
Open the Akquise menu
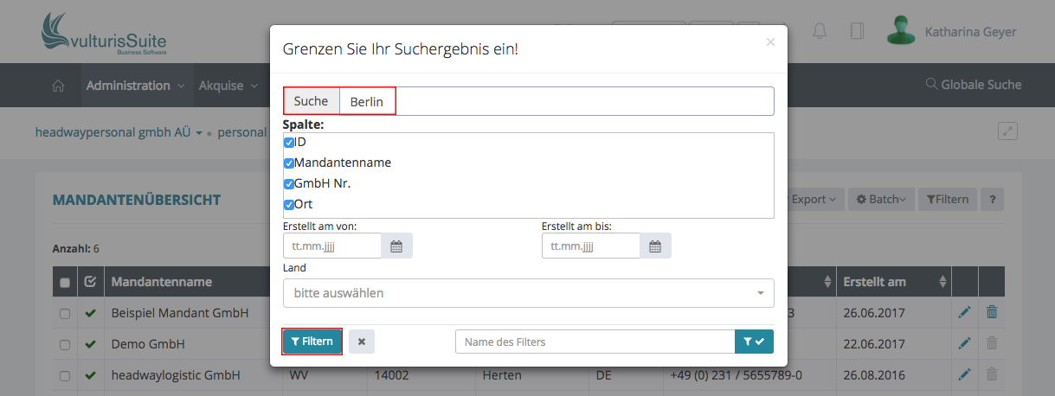(228, 86)
